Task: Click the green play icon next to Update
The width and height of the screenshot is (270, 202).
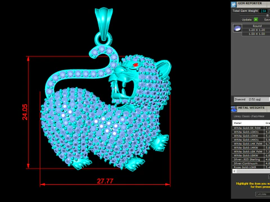Action: [256, 20]
